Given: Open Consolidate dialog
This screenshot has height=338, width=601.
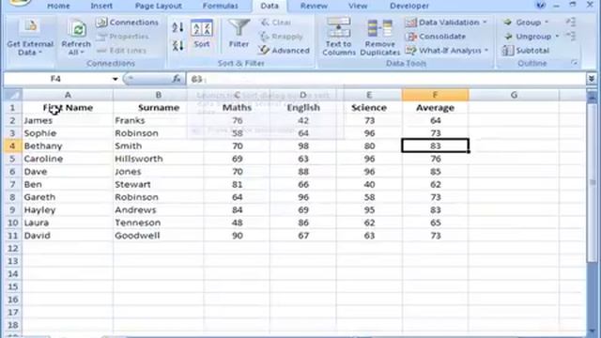Looking at the screenshot, I should (x=436, y=37).
